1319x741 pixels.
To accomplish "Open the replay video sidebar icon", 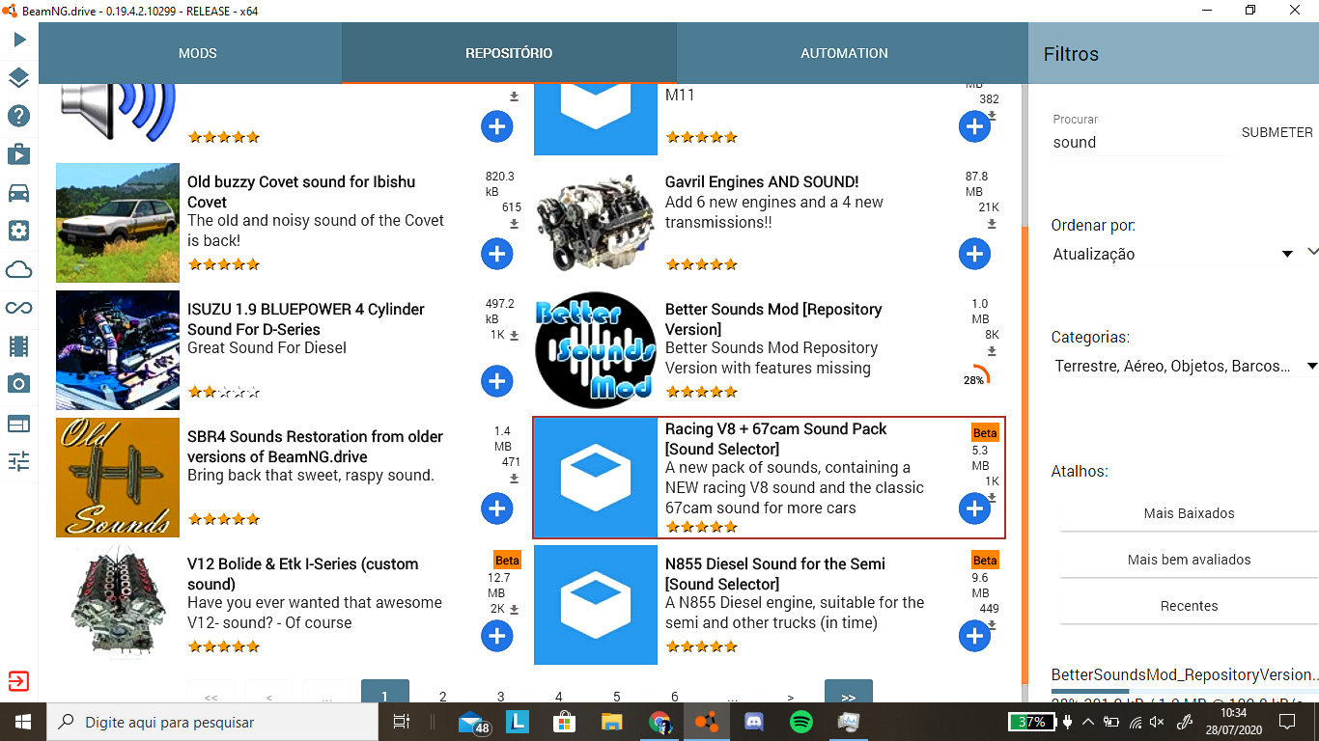I will coord(19,153).
